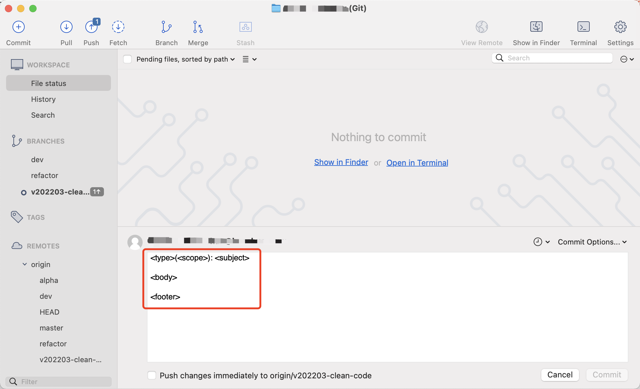This screenshot has height=389, width=640.
Task: Open Pending files sorted by path dropdown
Action: coord(185,59)
